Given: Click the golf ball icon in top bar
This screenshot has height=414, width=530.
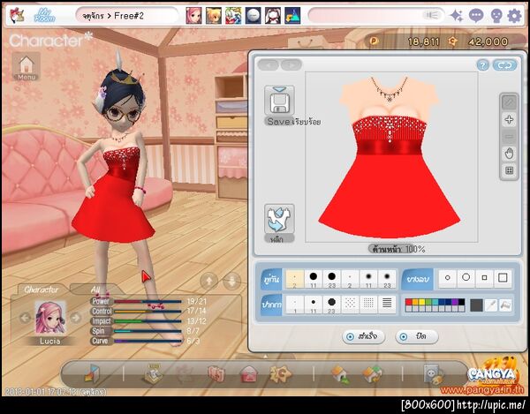Looking at the screenshot, I should [254, 16].
